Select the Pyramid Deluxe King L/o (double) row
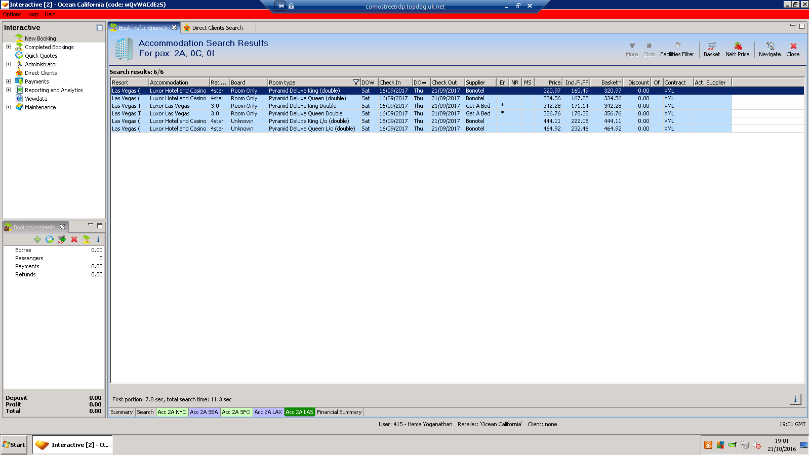809x455 pixels. (x=421, y=121)
